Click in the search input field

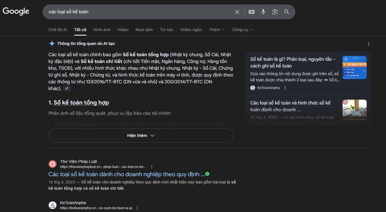[138, 12]
